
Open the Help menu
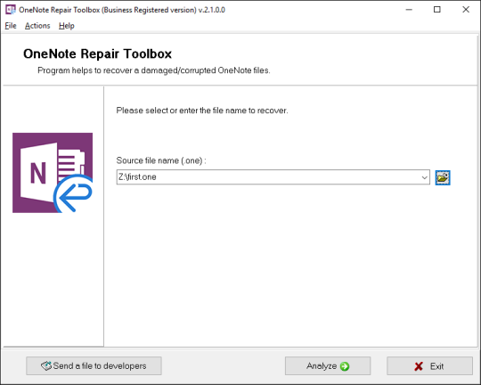67,26
